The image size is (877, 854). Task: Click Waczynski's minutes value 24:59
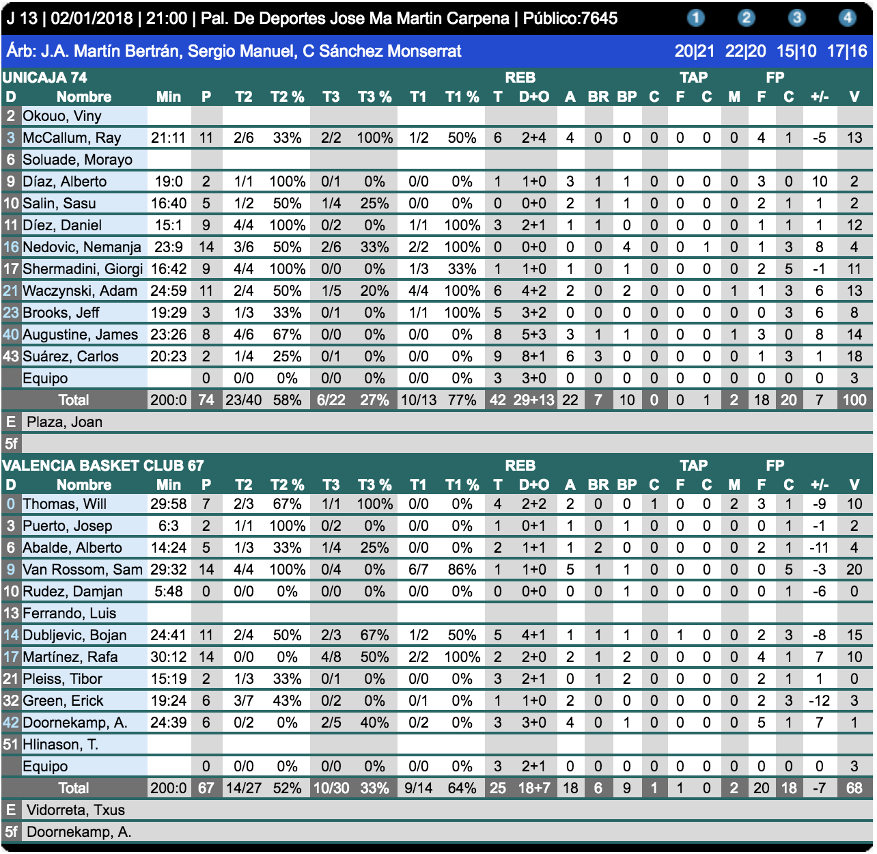point(169,291)
